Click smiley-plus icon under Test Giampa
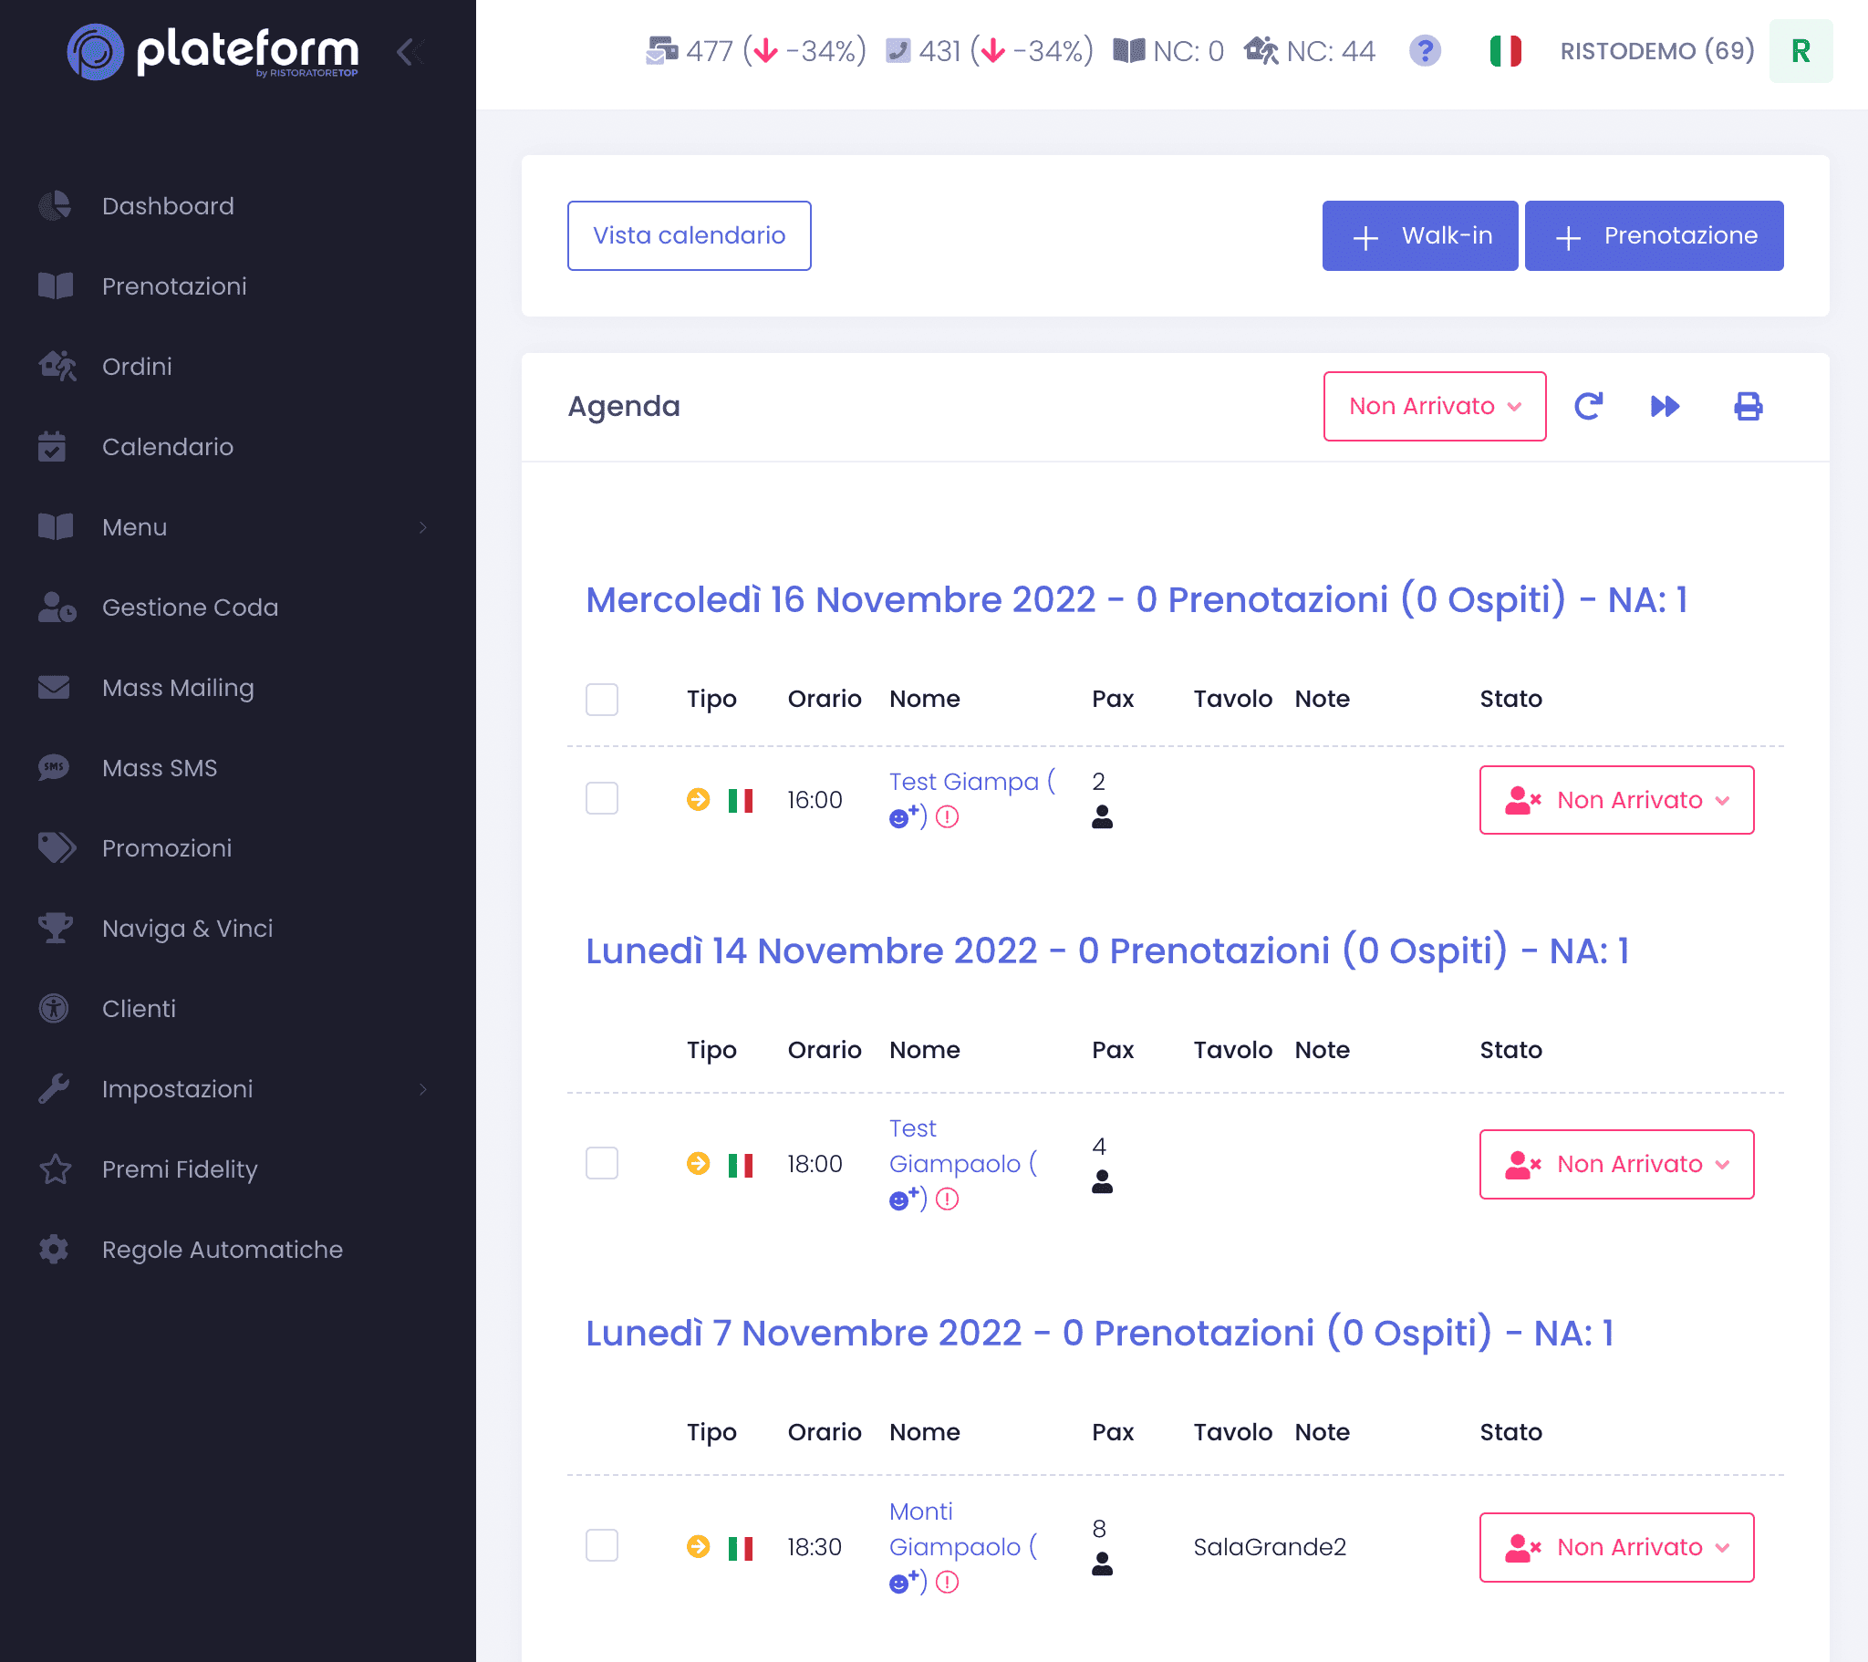Viewport: 1868px width, 1662px height. 904,816
